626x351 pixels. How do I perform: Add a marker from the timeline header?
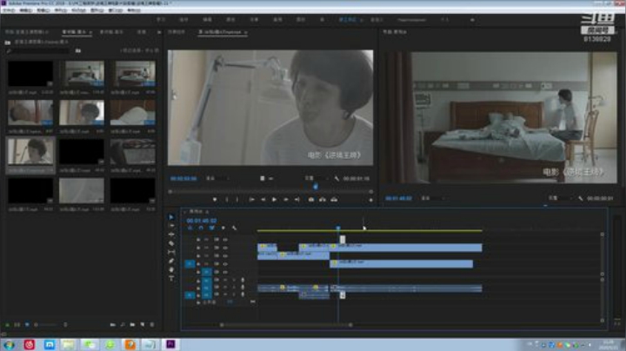click(x=223, y=228)
